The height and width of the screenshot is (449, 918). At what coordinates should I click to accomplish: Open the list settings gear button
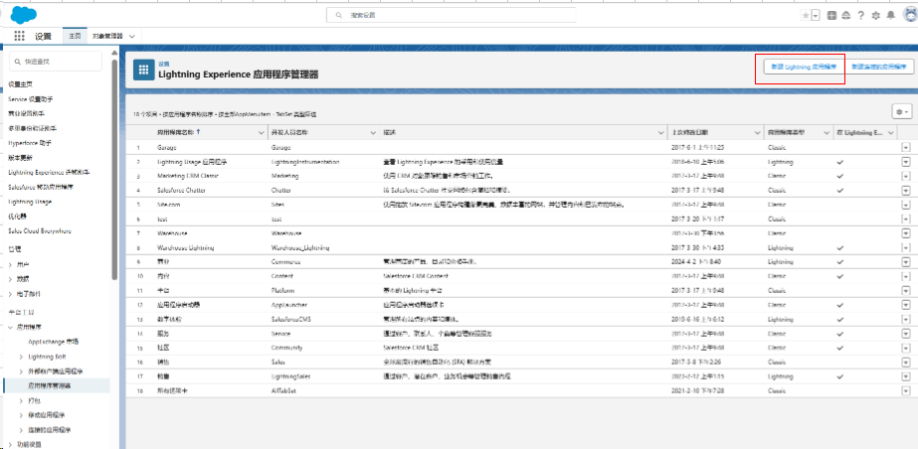[901, 111]
